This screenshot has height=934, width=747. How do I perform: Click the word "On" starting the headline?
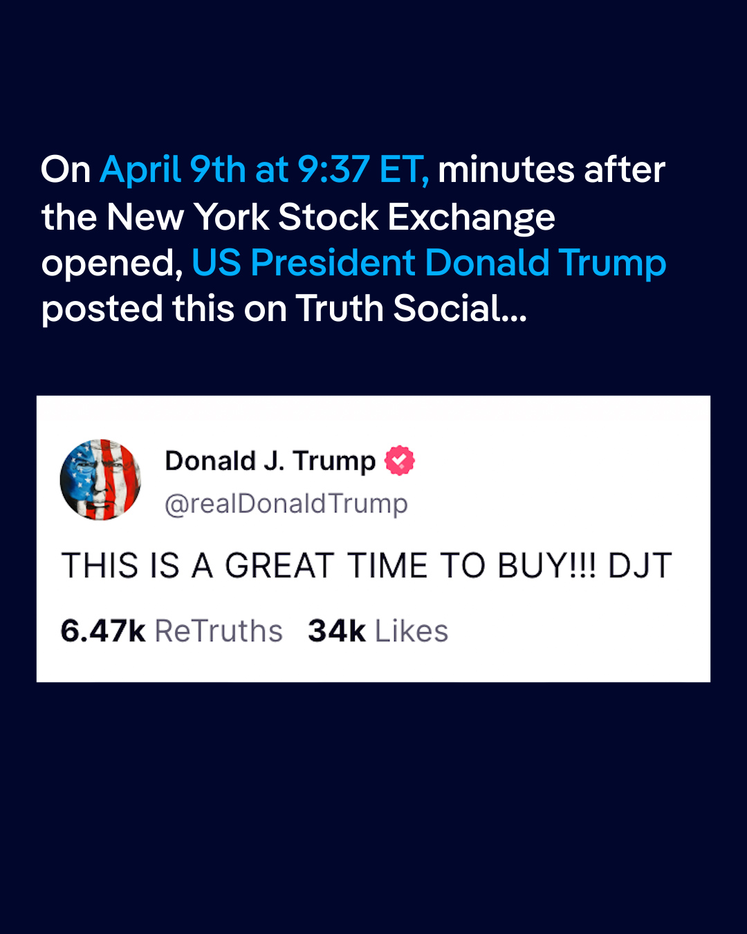click(66, 170)
